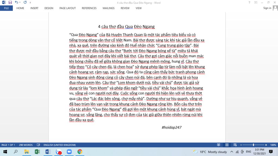Switch to the HOME ribbon tab
Screen dimensions: 278x156
click(20, 8)
